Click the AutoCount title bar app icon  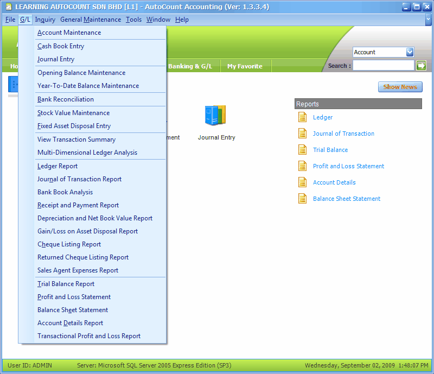click(x=9, y=7)
